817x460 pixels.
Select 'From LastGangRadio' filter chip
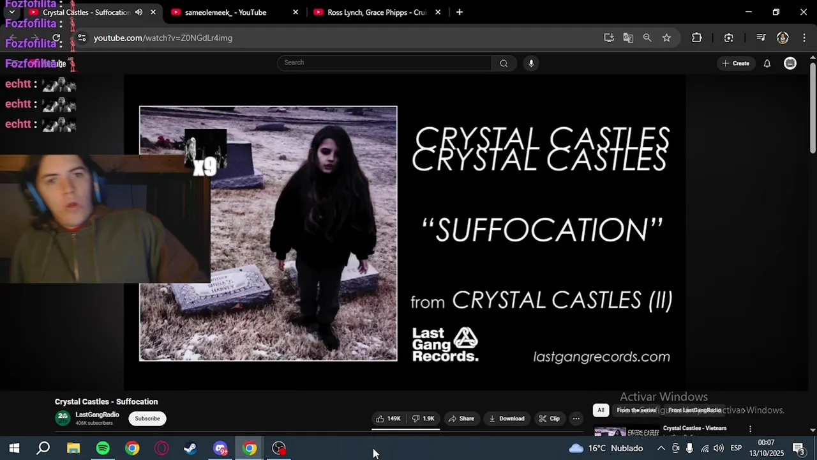(x=694, y=410)
